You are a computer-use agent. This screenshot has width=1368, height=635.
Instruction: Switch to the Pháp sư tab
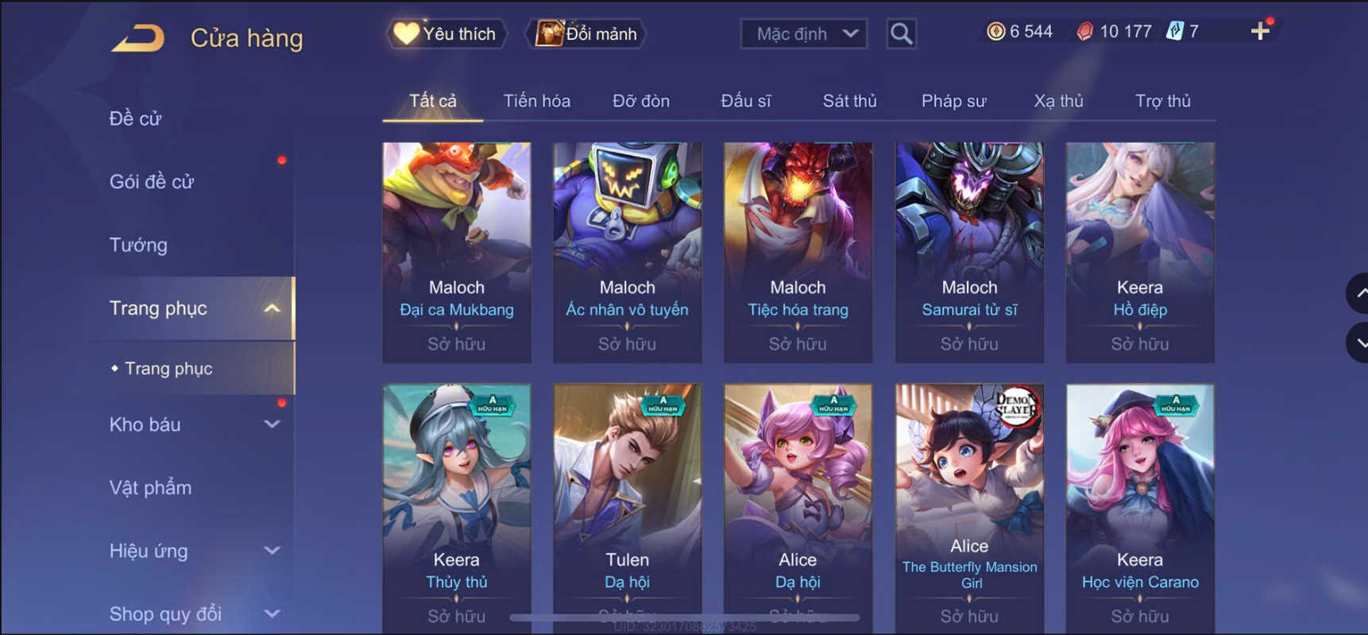(953, 101)
